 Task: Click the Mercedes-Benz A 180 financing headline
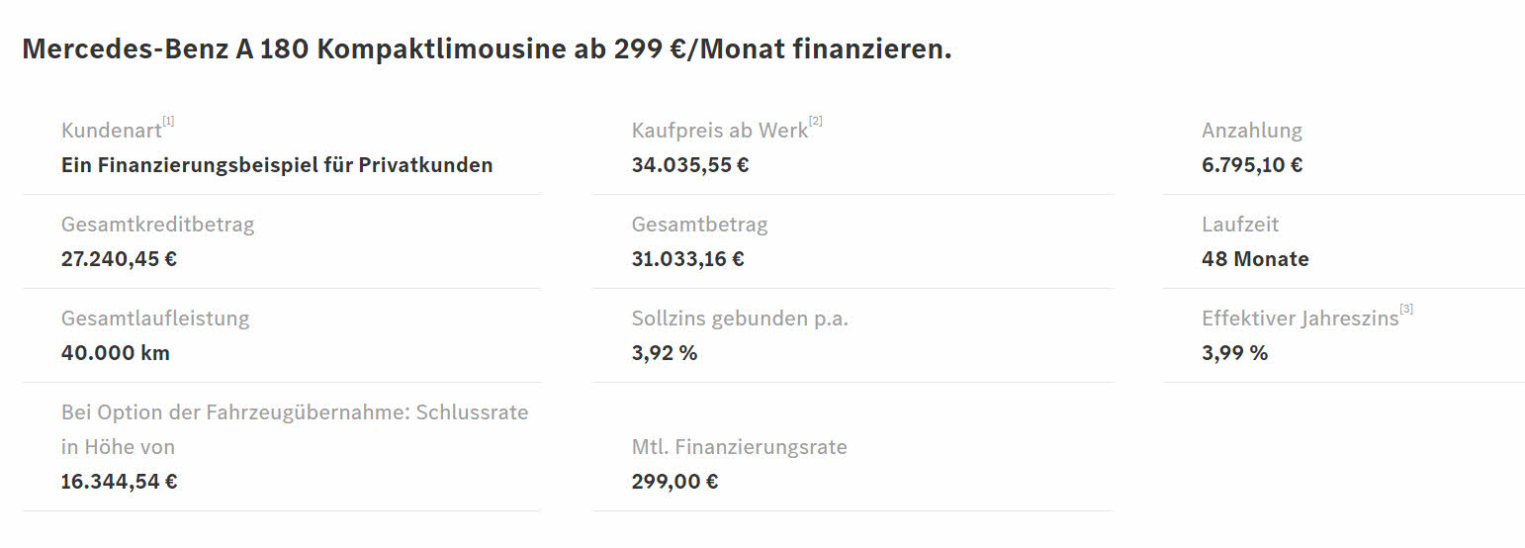tap(487, 49)
